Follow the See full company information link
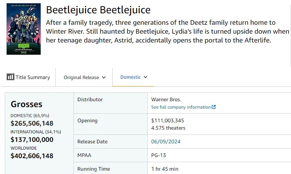 click(181, 107)
